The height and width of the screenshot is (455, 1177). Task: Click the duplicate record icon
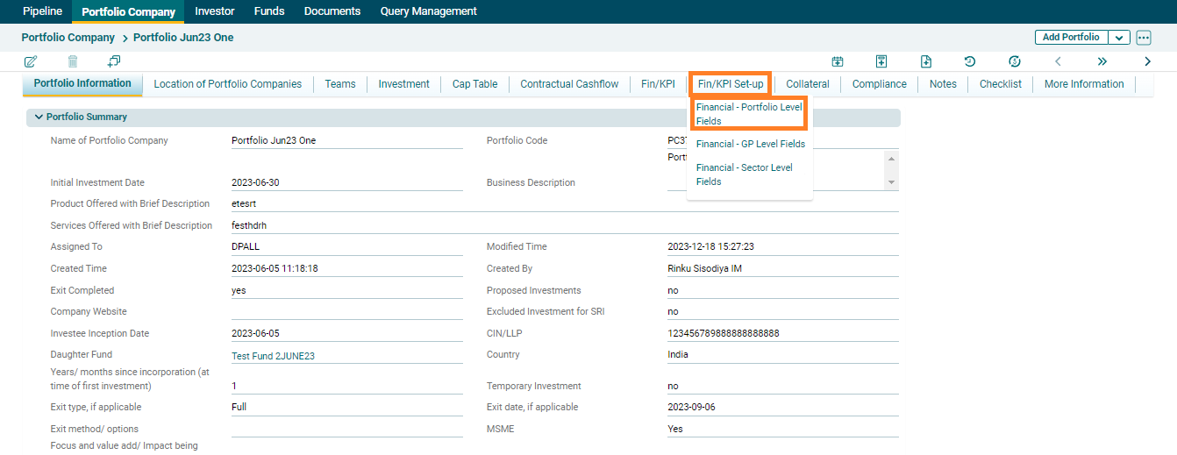114,61
